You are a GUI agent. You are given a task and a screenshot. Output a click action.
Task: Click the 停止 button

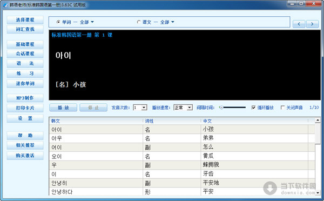coord(93,108)
